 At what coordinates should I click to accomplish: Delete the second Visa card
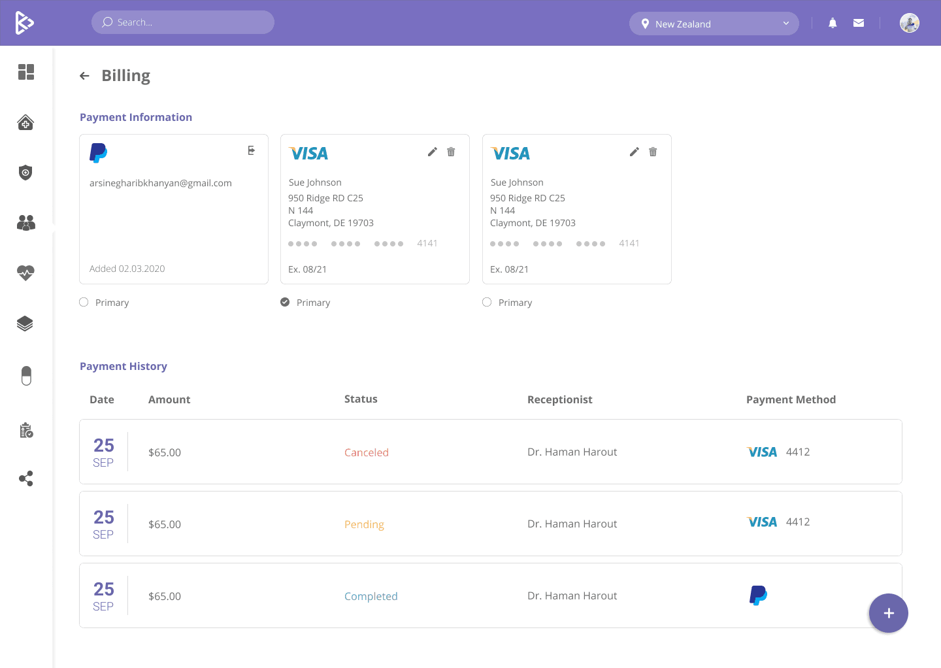pyautogui.click(x=653, y=152)
